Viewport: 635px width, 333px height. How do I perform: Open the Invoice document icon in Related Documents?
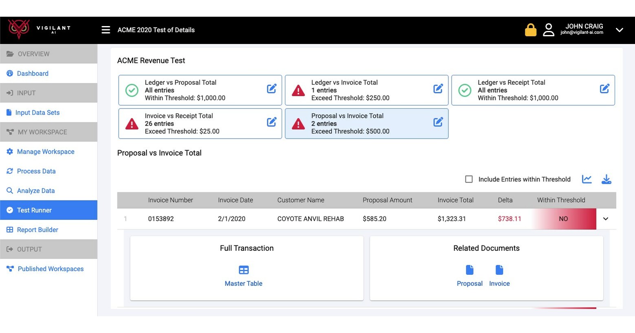coord(499,270)
